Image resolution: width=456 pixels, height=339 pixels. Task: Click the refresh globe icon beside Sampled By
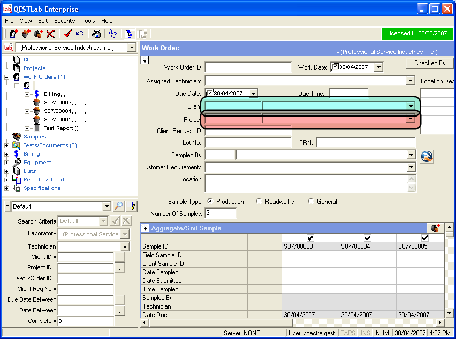(x=427, y=156)
